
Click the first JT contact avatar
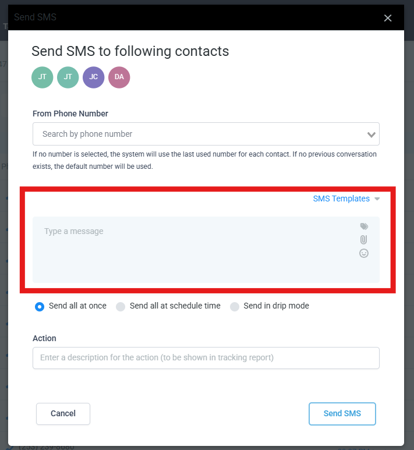point(43,77)
